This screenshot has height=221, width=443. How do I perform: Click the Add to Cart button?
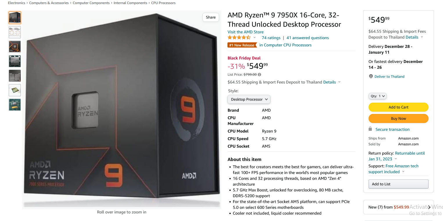[x=398, y=107]
